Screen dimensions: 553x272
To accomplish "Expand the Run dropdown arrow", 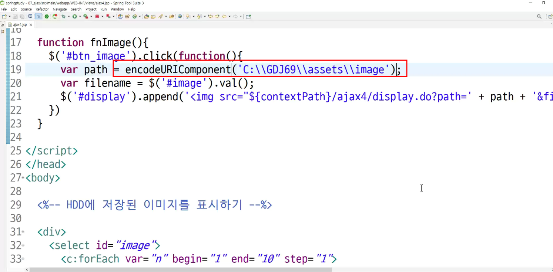I will (x=80, y=16).
